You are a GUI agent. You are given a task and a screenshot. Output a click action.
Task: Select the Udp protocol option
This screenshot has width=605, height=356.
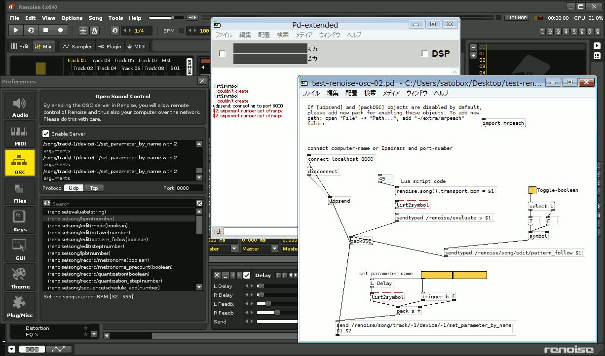(x=74, y=188)
